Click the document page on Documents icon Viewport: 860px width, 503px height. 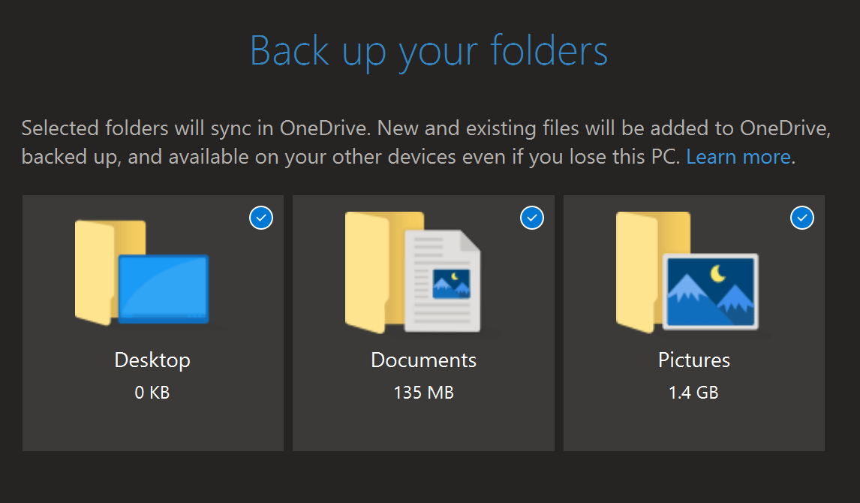pos(443,280)
